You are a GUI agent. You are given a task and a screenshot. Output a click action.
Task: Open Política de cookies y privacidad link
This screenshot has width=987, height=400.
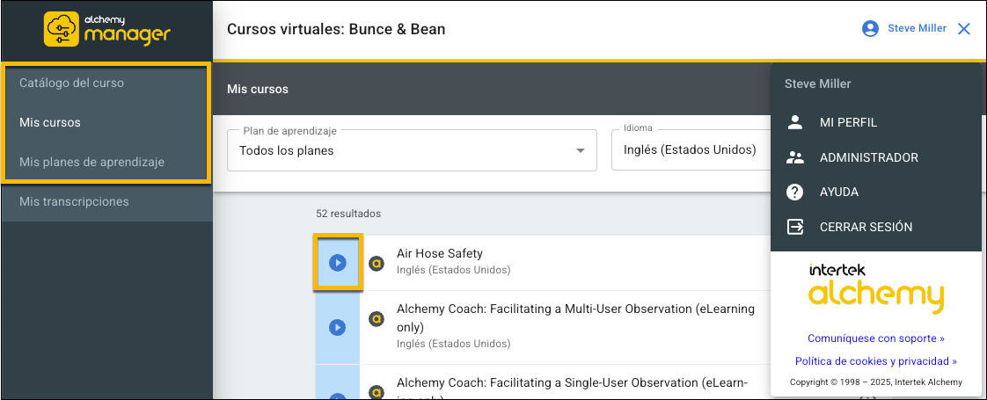click(875, 361)
